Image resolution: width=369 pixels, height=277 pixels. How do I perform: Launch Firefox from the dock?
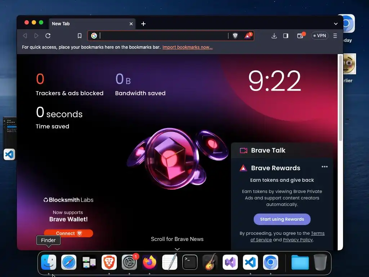click(x=150, y=262)
